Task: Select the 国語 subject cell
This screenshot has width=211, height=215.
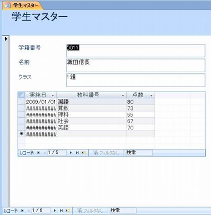Action: pyautogui.click(x=92, y=102)
